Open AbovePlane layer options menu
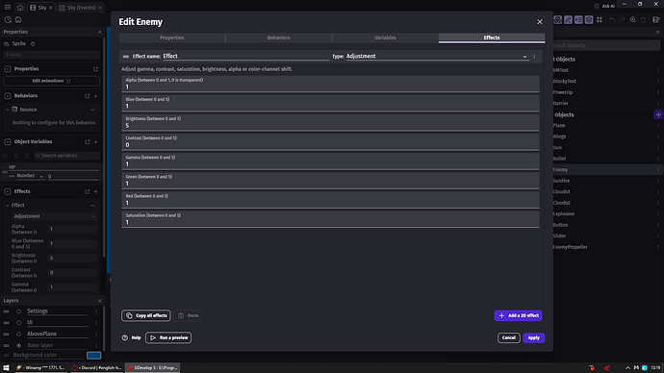664x373 pixels. click(96, 335)
